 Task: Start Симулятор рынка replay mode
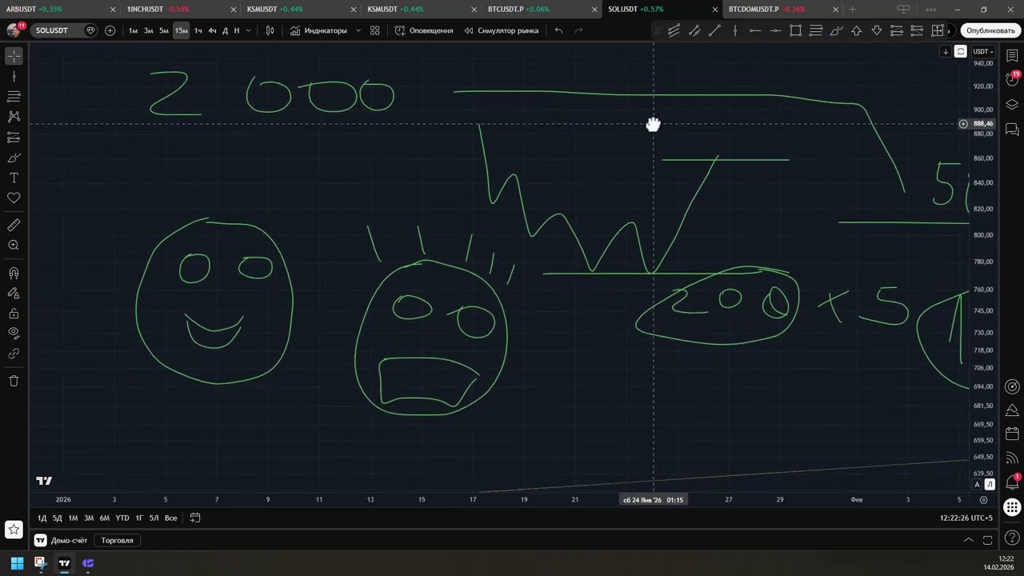[x=502, y=30]
